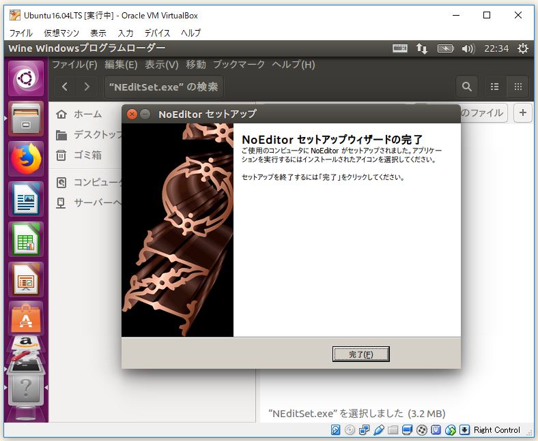Close the NoEditor setup dialog
The image size is (538, 441).
[x=132, y=114]
